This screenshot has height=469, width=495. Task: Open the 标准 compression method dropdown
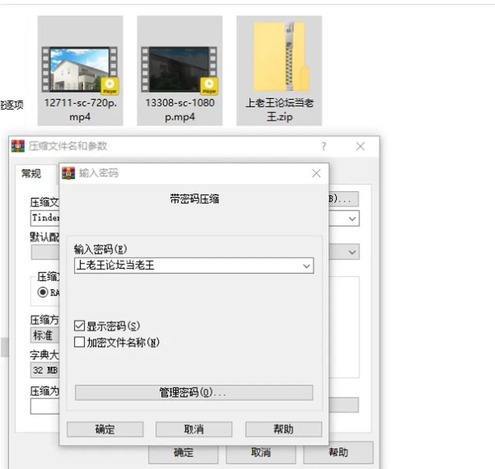click(45, 335)
